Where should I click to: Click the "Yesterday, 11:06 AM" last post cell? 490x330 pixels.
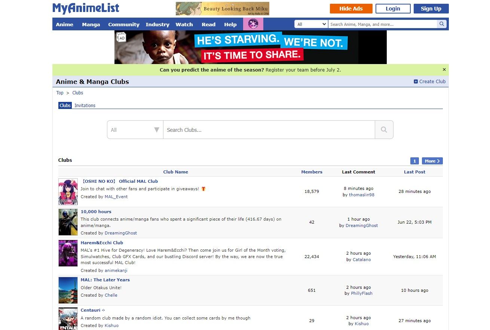pos(414,257)
